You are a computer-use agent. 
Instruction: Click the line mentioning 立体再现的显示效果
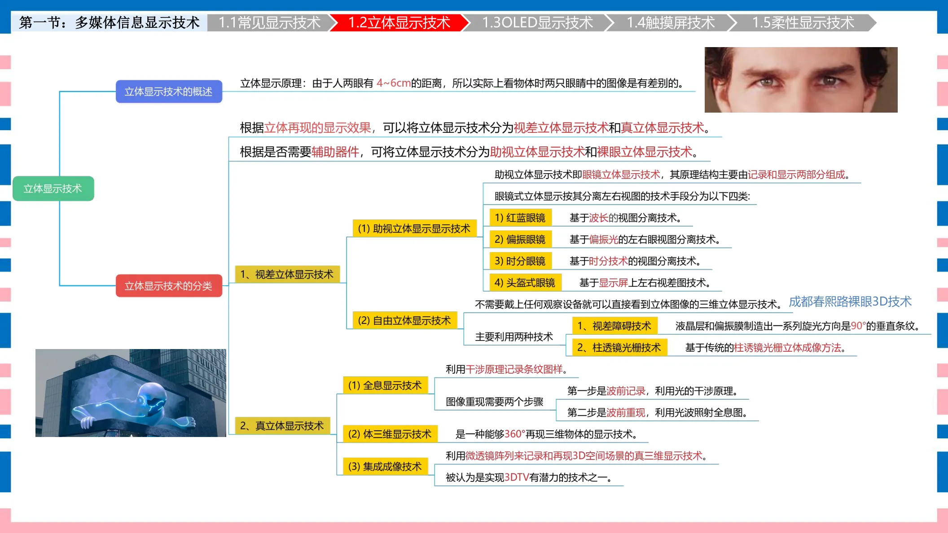point(475,128)
